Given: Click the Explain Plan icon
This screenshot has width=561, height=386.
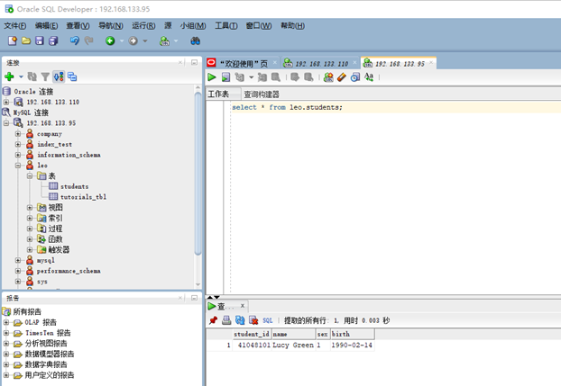Looking at the screenshot, I should click(240, 77).
